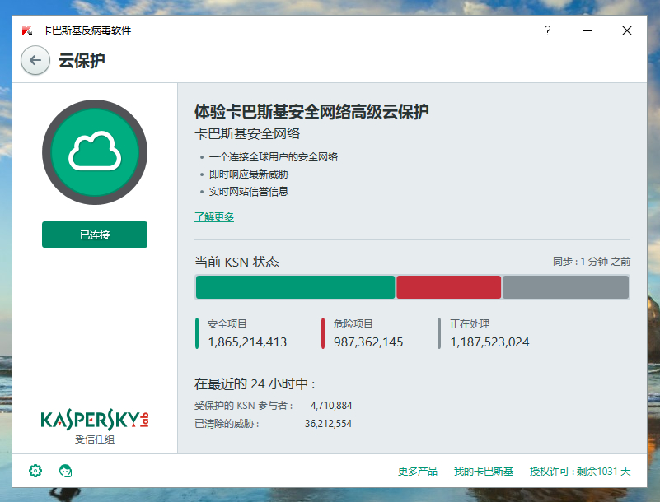
Task: Click the 正在处理 label
Action: (x=470, y=324)
